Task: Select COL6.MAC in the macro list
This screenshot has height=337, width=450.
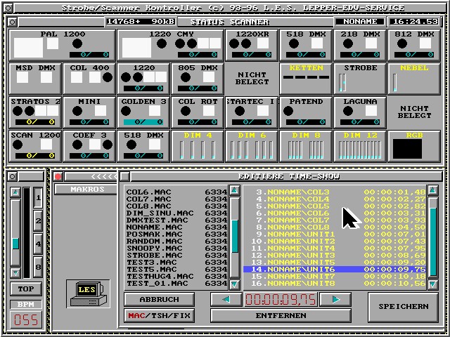Action: pyautogui.click(x=176, y=192)
